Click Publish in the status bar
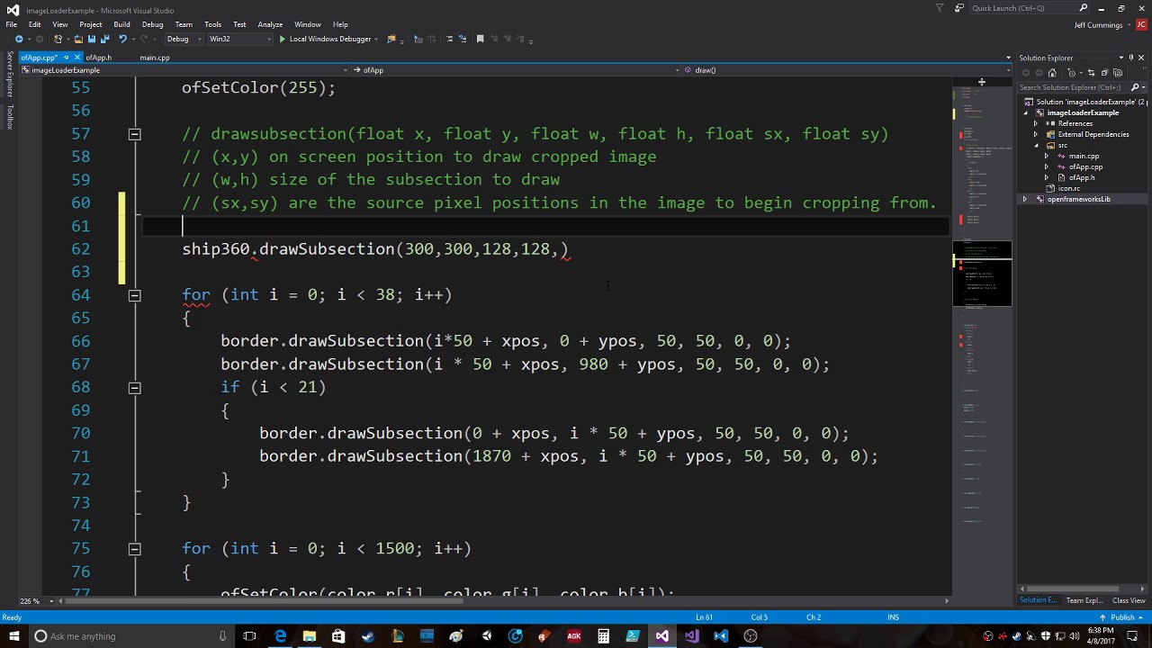 tap(1122, 617)
